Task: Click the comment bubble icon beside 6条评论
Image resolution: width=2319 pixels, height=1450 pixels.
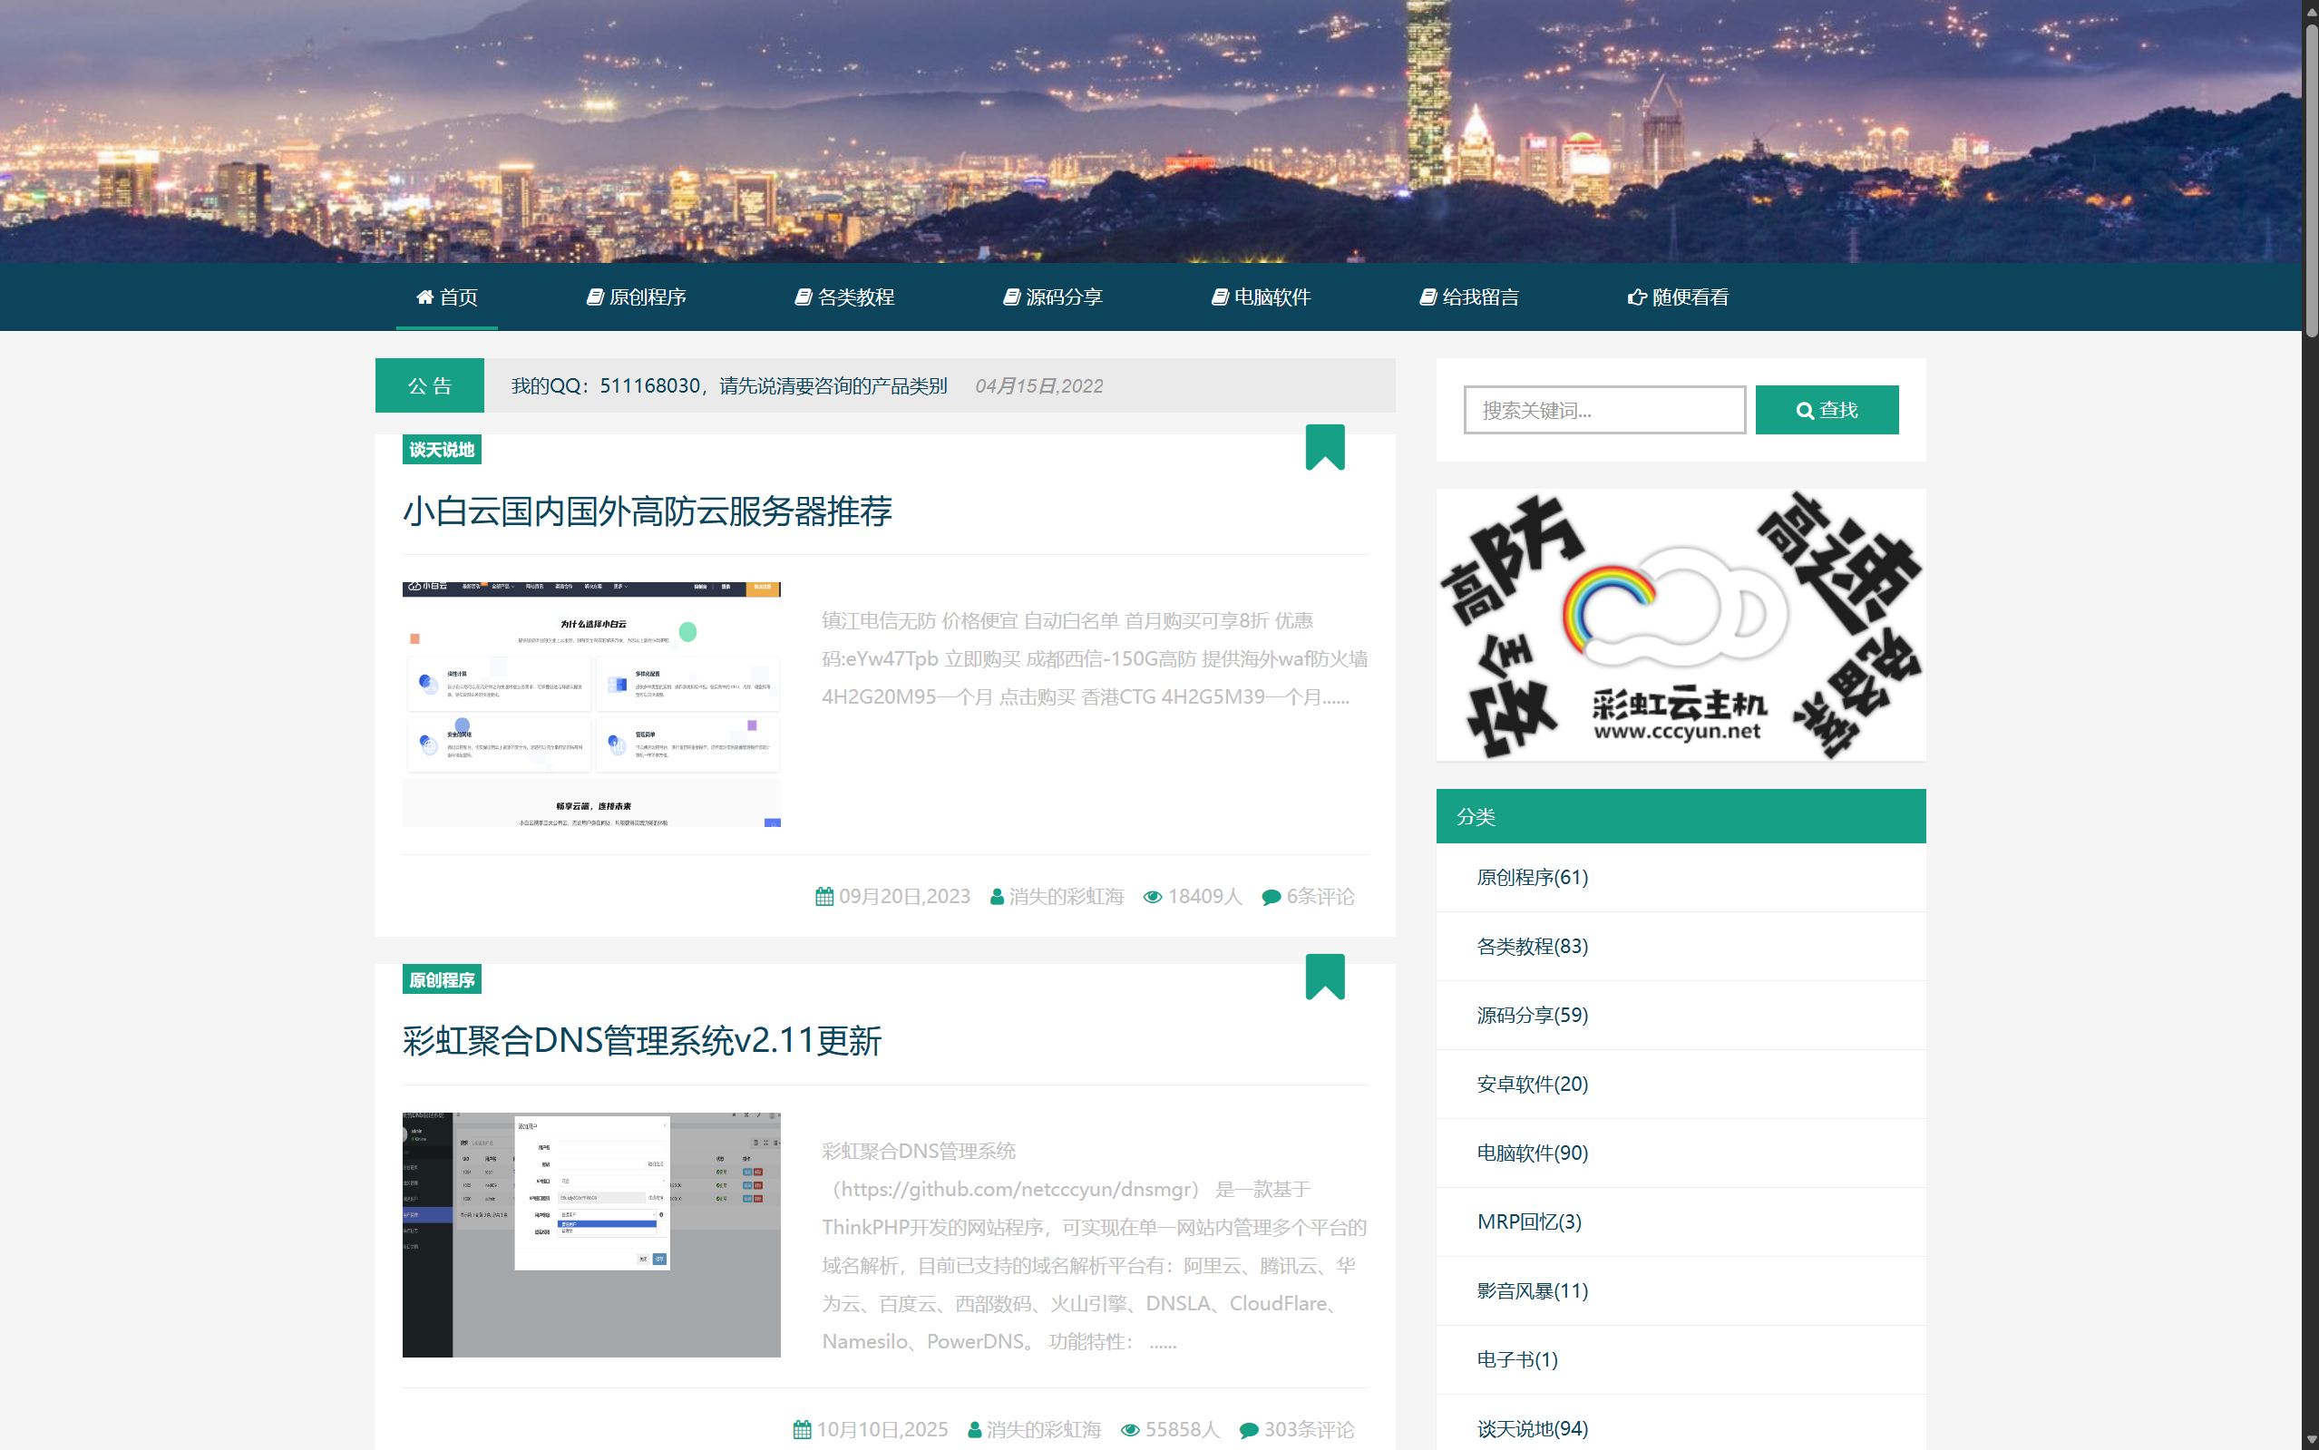Action: (1271, 897)
